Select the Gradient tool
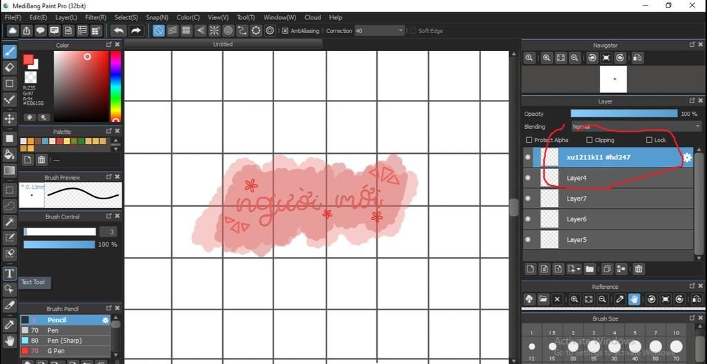 [x=10, y=171]
